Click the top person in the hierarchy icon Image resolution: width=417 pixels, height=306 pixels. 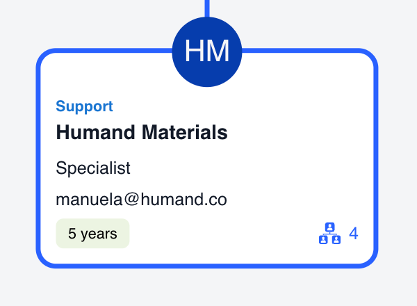pos(329,227)
